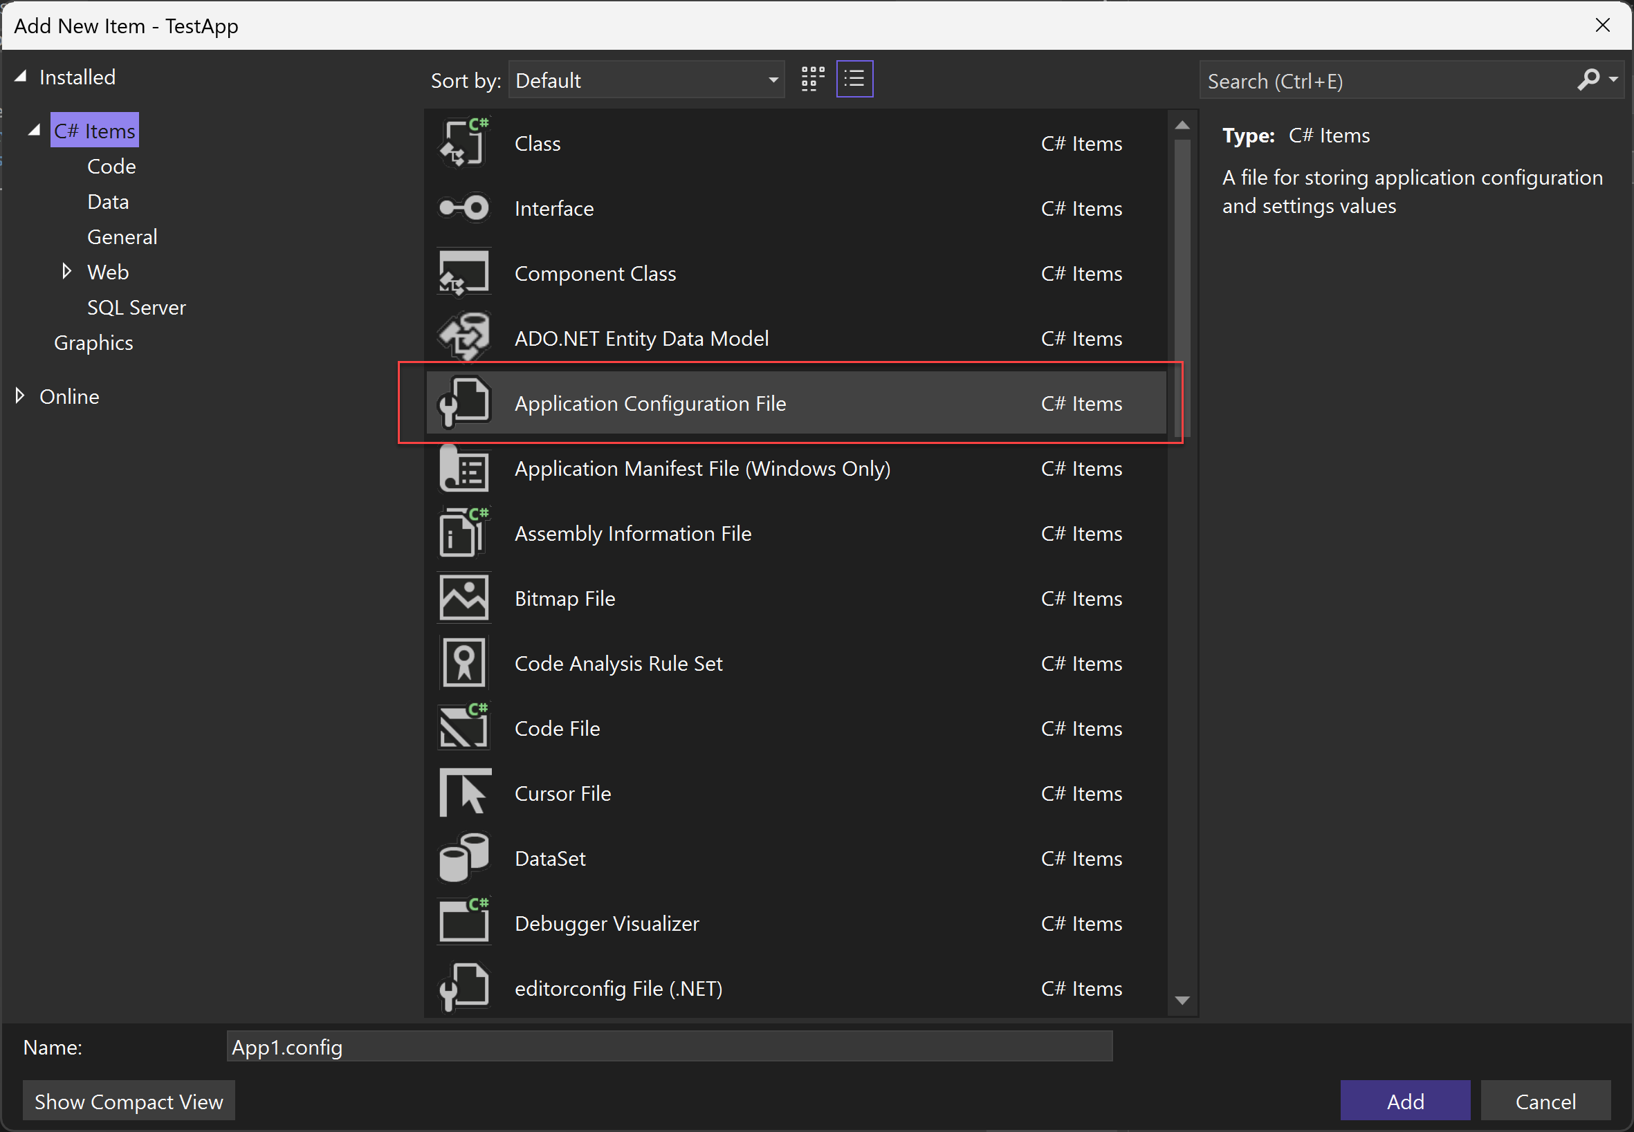Image resolution: width=1634 pixels, height=1132 pixels.
Task: Select the SQL Server category
Action: (136, 306)
